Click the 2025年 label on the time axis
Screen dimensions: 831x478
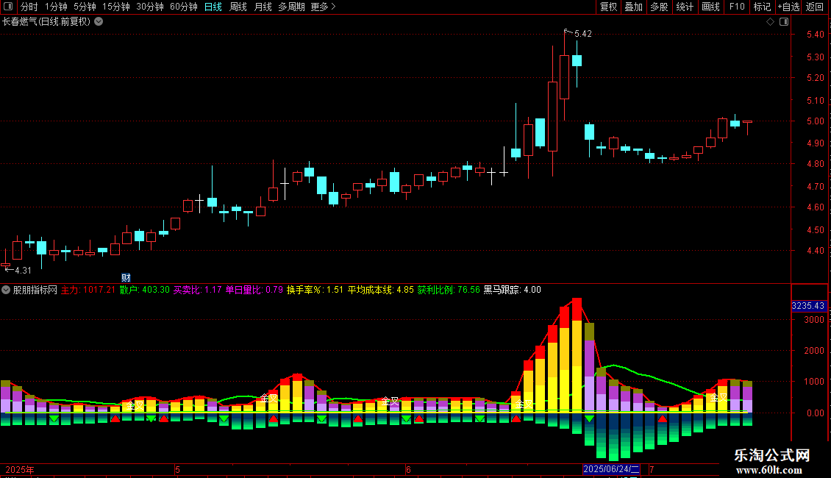(20, 469)
